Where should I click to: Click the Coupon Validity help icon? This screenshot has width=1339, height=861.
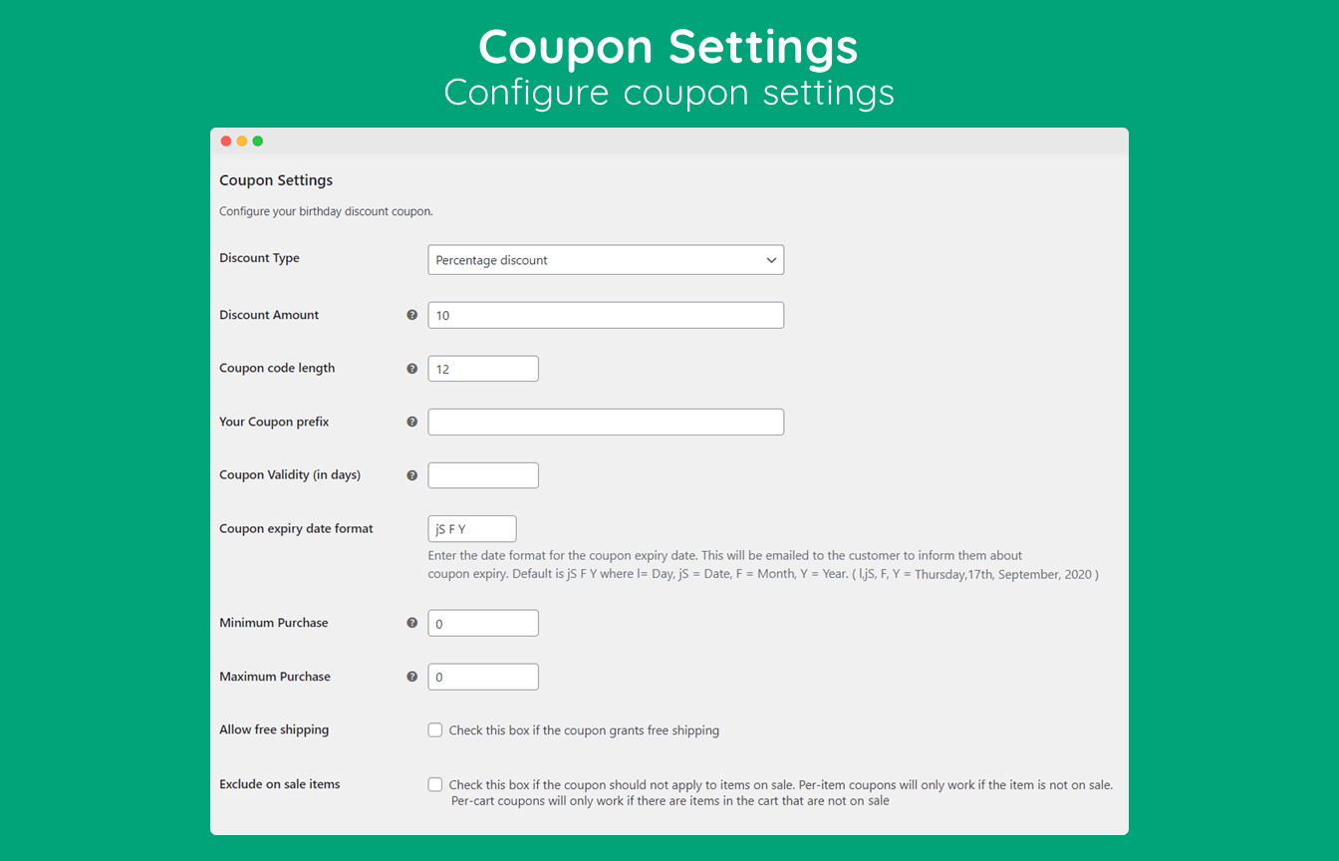(412, 475)
